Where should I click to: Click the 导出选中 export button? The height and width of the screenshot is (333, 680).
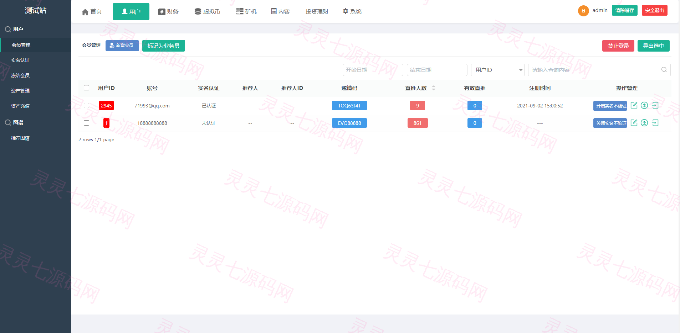coord(654,46)
